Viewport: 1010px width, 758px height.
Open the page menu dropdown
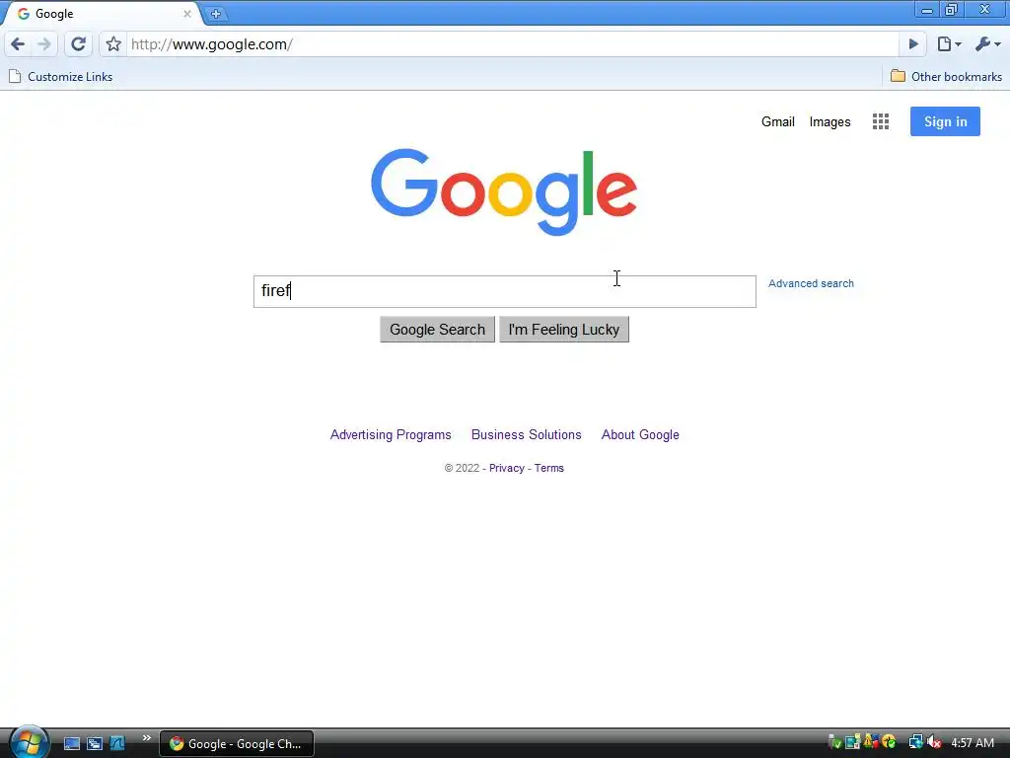[949, 43]
